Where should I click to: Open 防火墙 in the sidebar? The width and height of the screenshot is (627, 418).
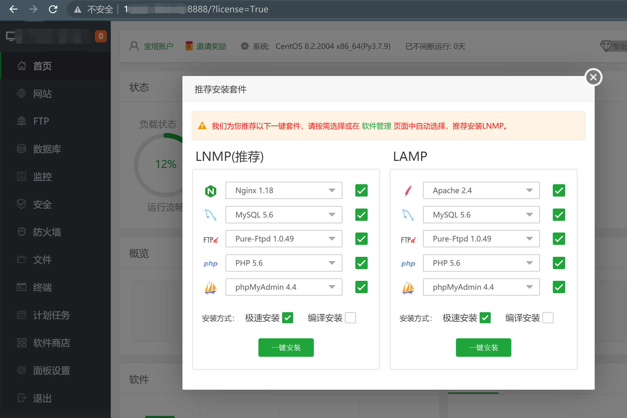coord(55,232)
